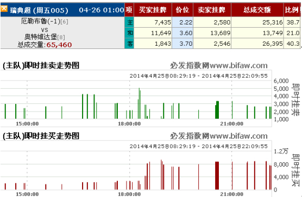Click the 价位 column header
Screen dimensions: 302x197
pos(183,10)
